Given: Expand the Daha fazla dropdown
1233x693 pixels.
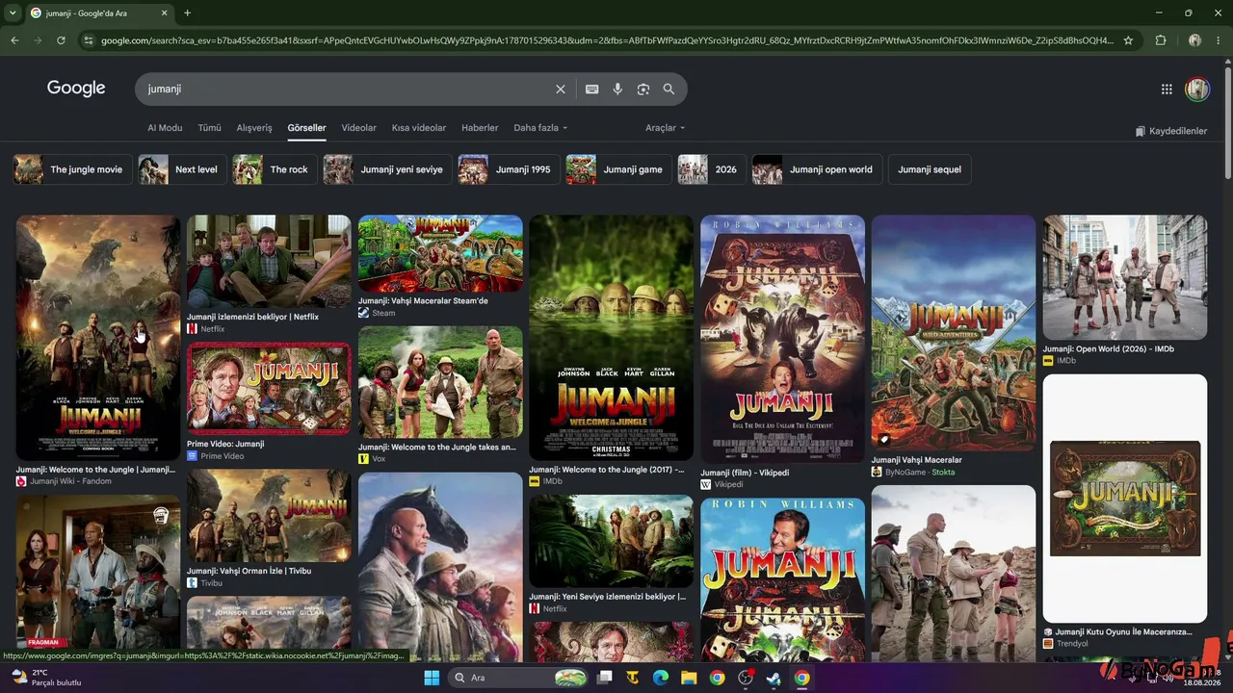Looking at the screenshot, I should tap(540, 128).
